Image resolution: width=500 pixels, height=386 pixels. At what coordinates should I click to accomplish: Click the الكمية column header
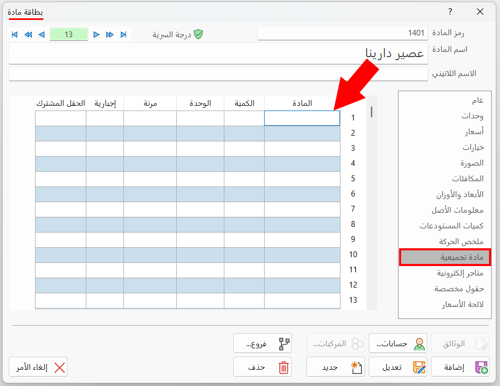[x=244, y=103]
